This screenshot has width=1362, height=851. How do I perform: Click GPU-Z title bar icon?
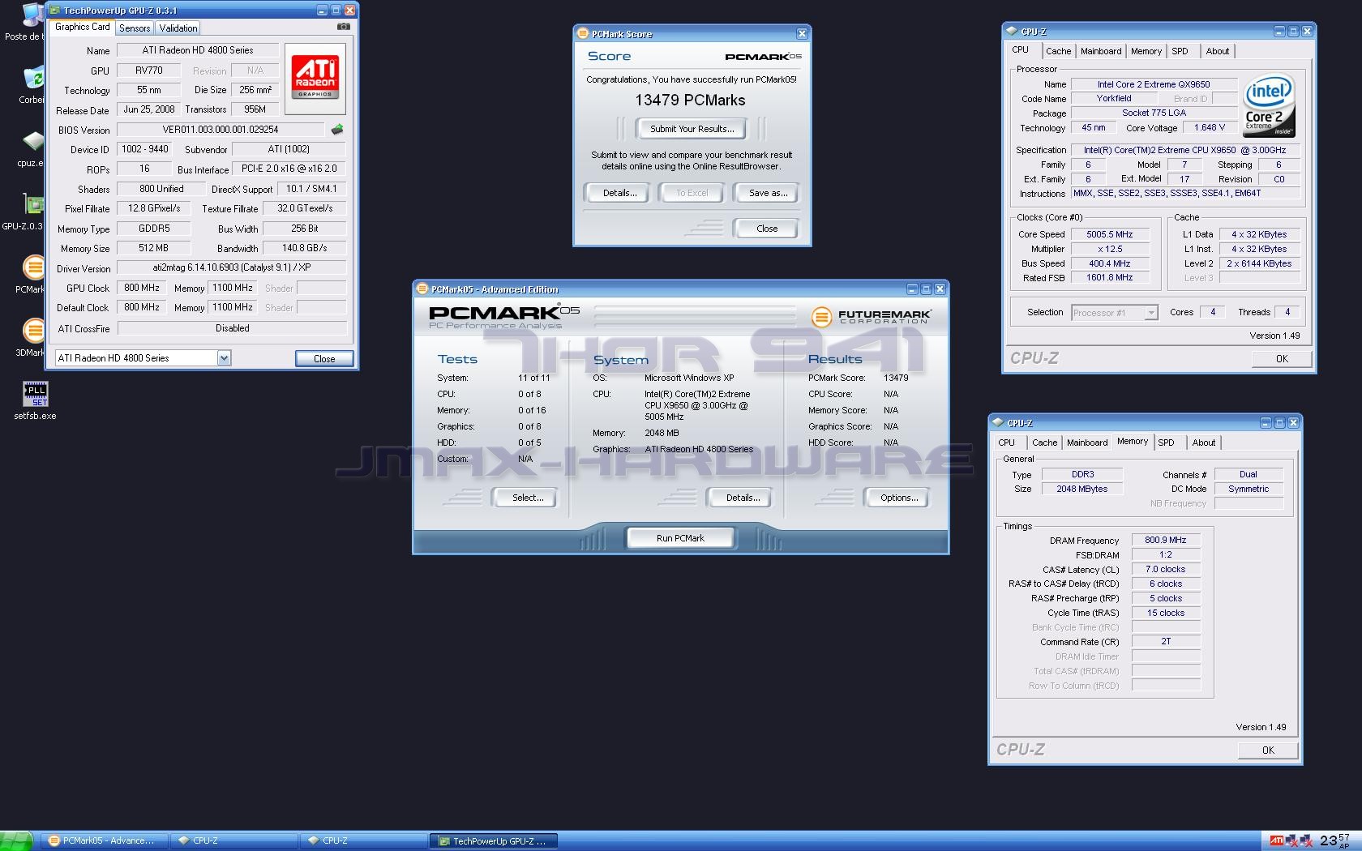pos(54,11)
